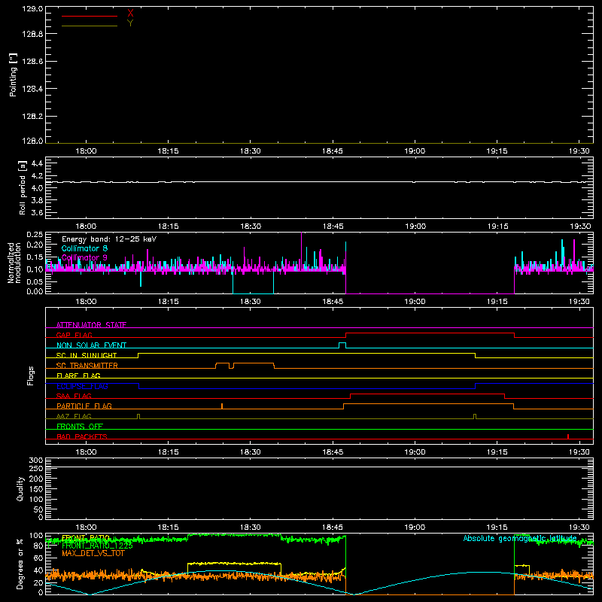Select the orange MAX_DET_VS_TOT legend entry
The width and height of the screenshot is (602, 602).
[x=93, y=553]
